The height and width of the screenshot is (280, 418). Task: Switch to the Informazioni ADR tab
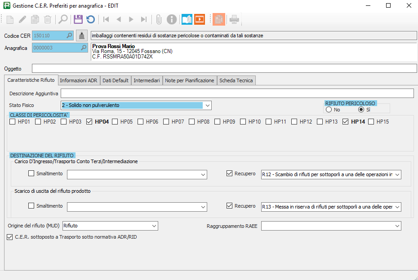pos(78,80)
